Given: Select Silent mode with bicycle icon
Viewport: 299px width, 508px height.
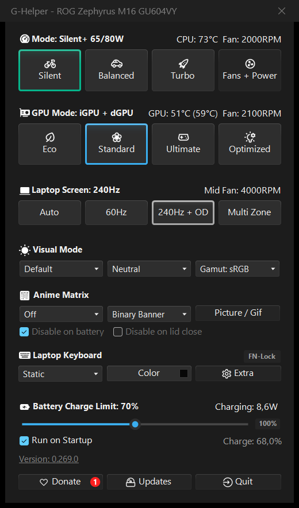Looking at the screenshot, I should pyautogui.click(x=49, y=70).
